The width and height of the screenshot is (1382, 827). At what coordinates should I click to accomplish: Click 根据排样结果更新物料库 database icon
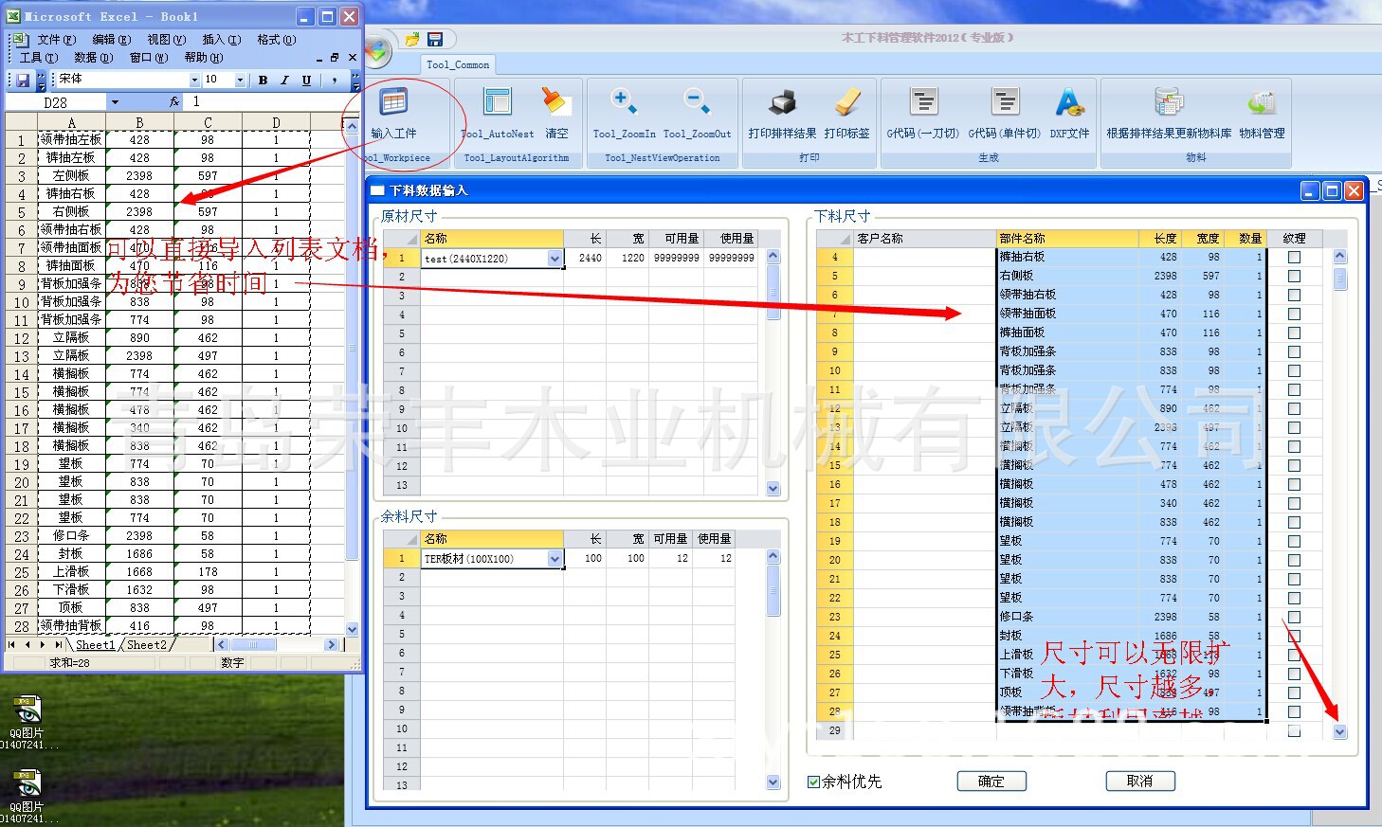(x=1169, y=102)
